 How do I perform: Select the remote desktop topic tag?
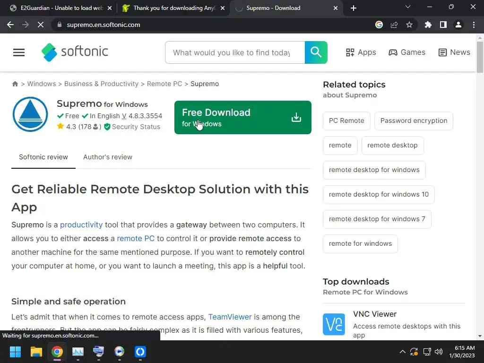pos(392,146)
